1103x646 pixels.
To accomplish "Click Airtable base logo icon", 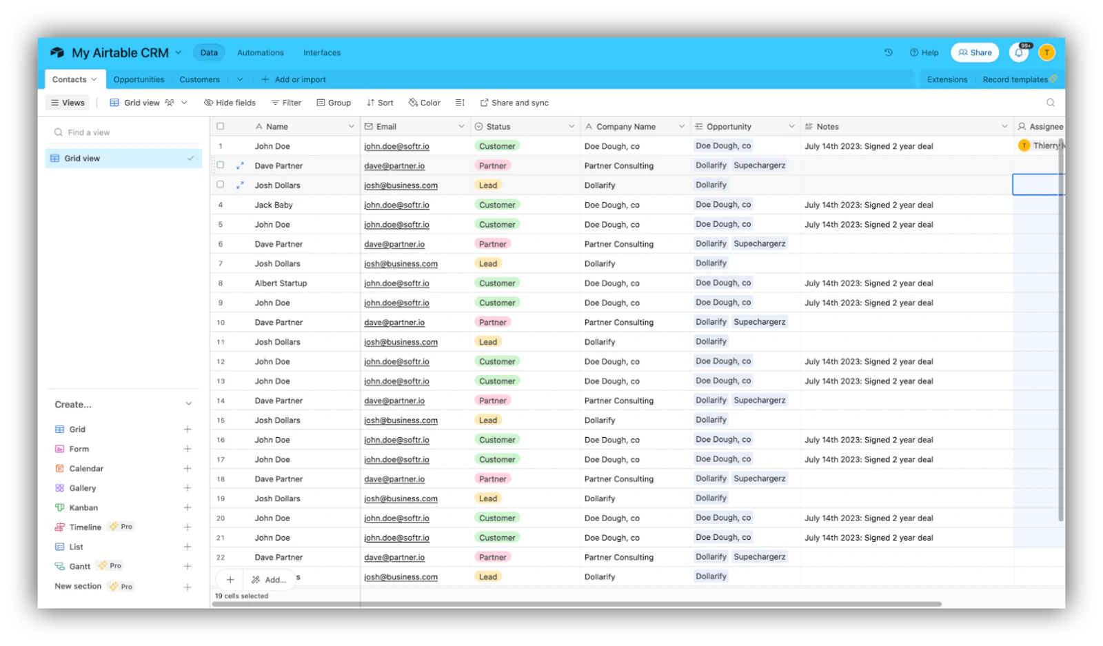I will coord(57,52).
